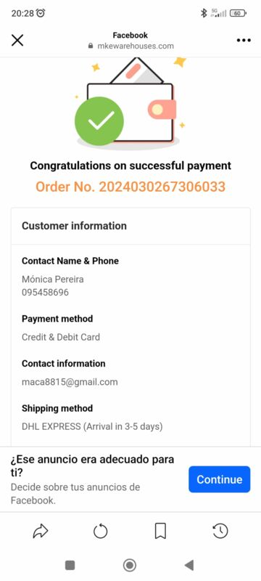Tap the Facebook ad feedback prompt text
This screenshot has width=261, height=581.
click(92, 479)
